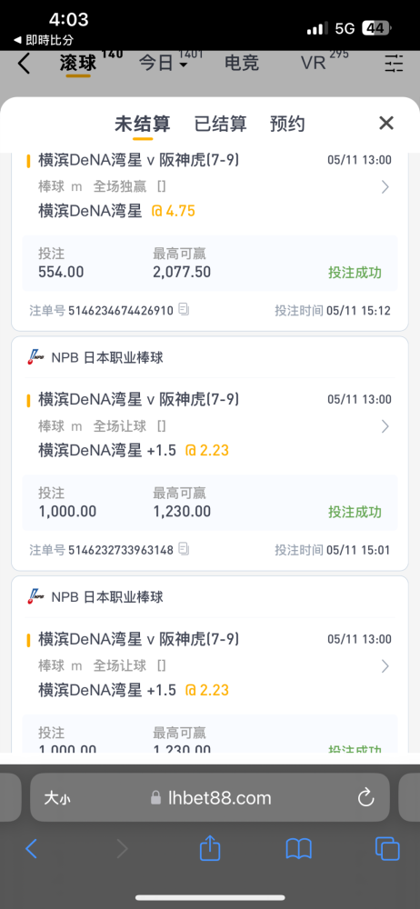Reload the page with Safari refresh icon
The width and height of the screenshot is (420, 909).
[365, 798]
